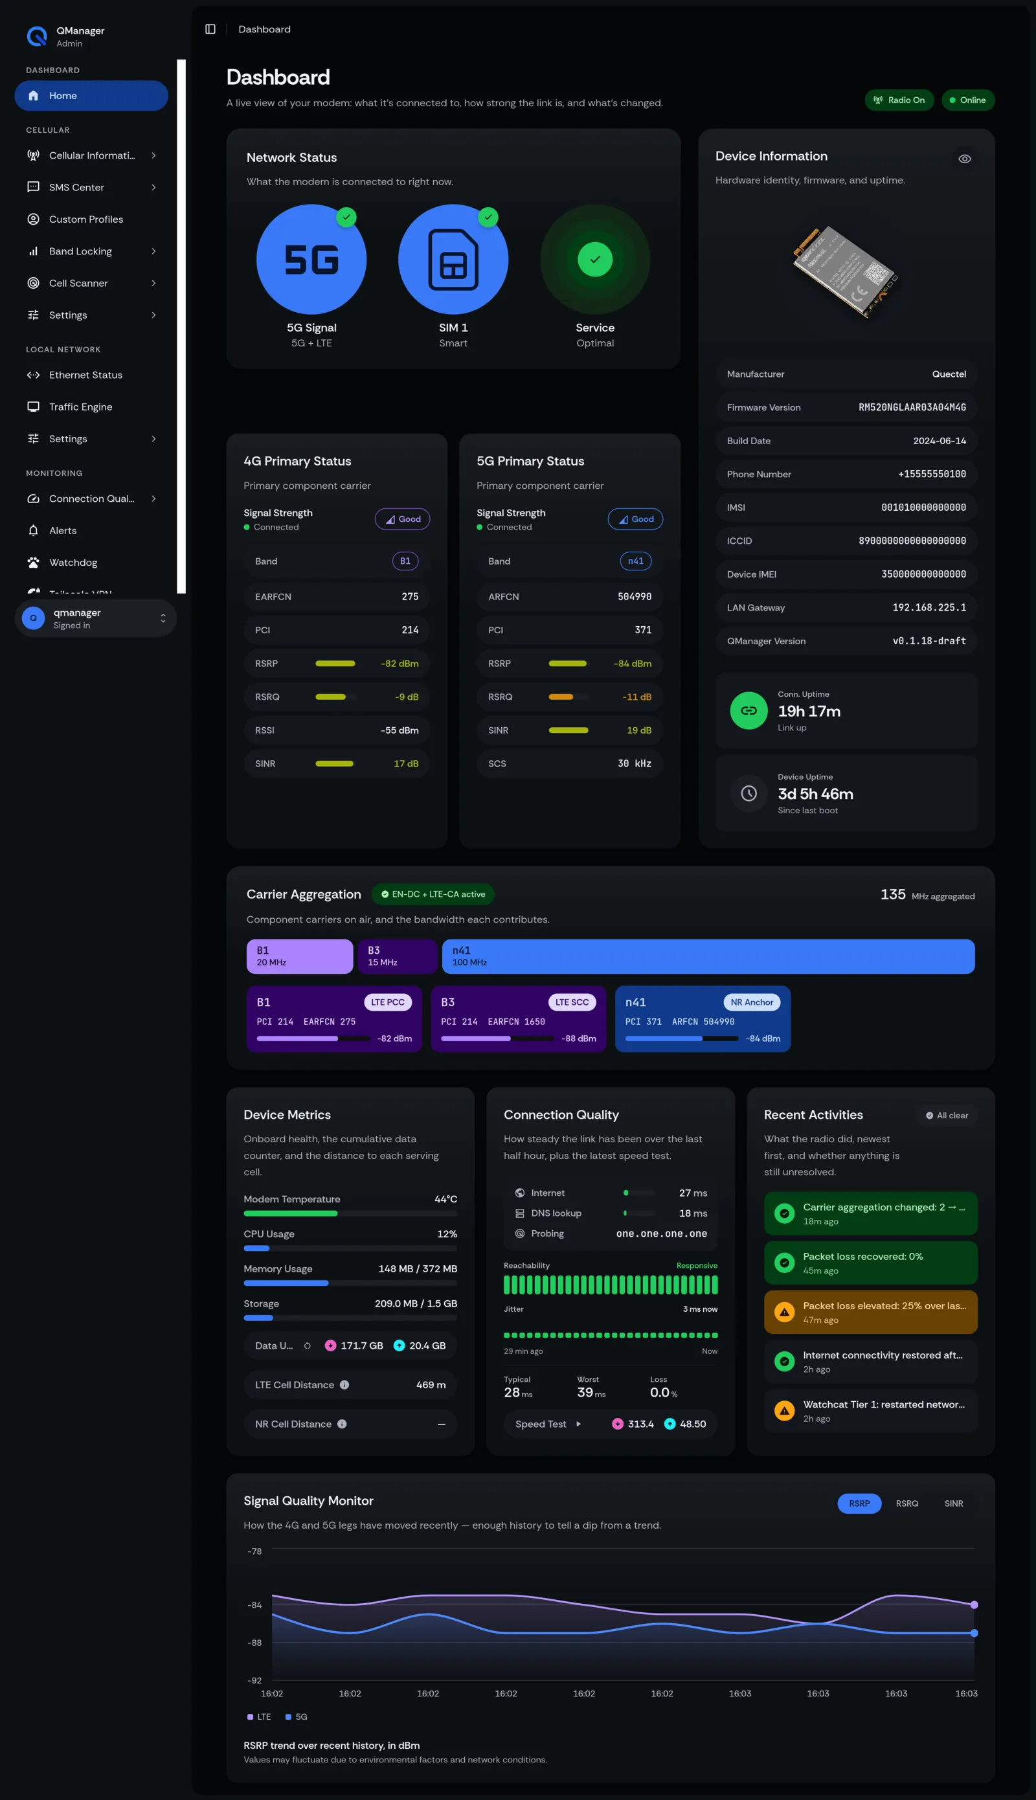Switch chart to SINR tab
Viewport: 1036px width, 1800px height.
[x=954, y=1503]
